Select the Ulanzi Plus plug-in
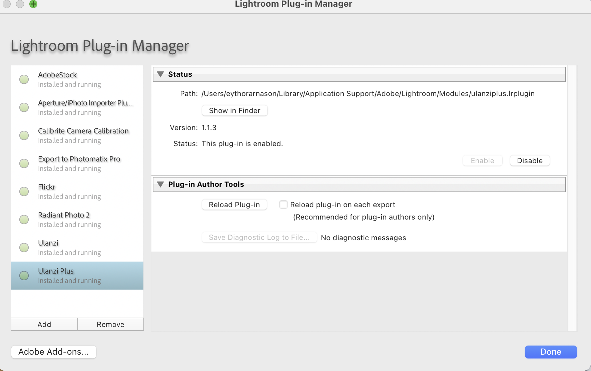The image size is (591, 371). (77, 276)
